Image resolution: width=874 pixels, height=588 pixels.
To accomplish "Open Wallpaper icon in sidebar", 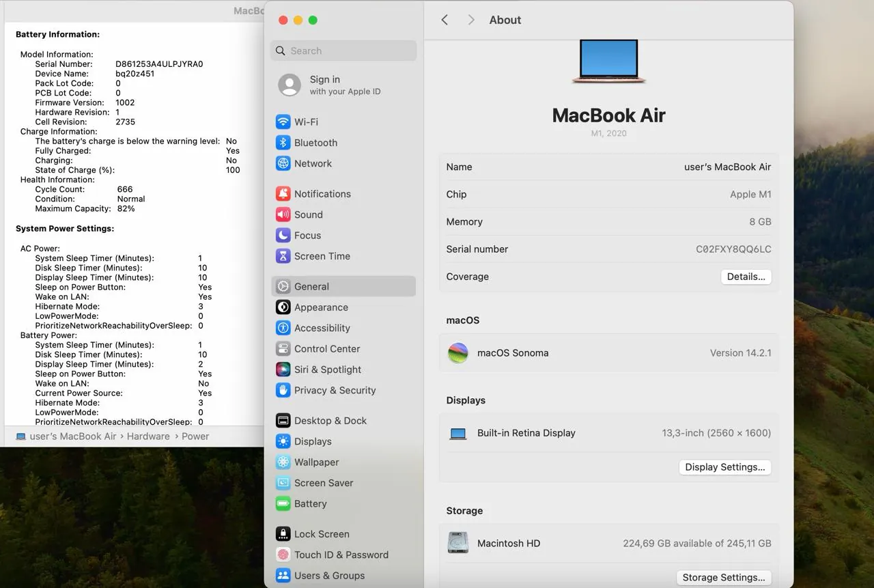I will tap(283, 462).
